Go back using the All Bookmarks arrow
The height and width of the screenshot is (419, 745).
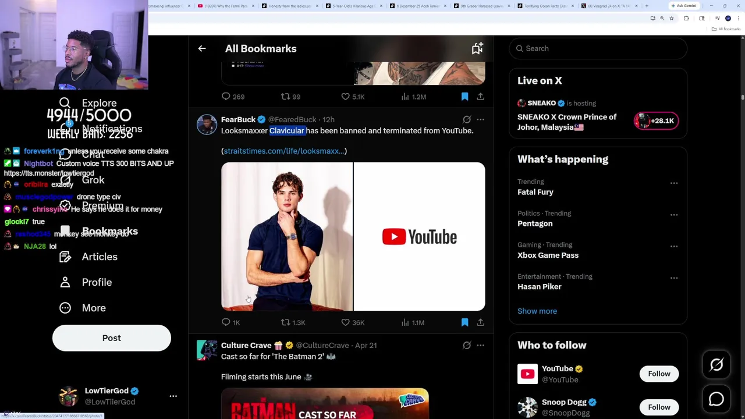click(x=202, y=48)
